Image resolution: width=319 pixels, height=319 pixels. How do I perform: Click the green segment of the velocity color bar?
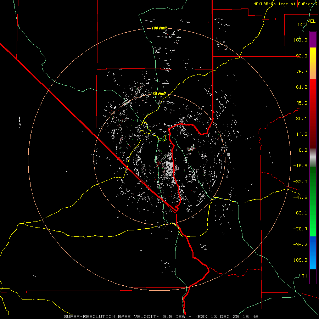pos(313,201)
